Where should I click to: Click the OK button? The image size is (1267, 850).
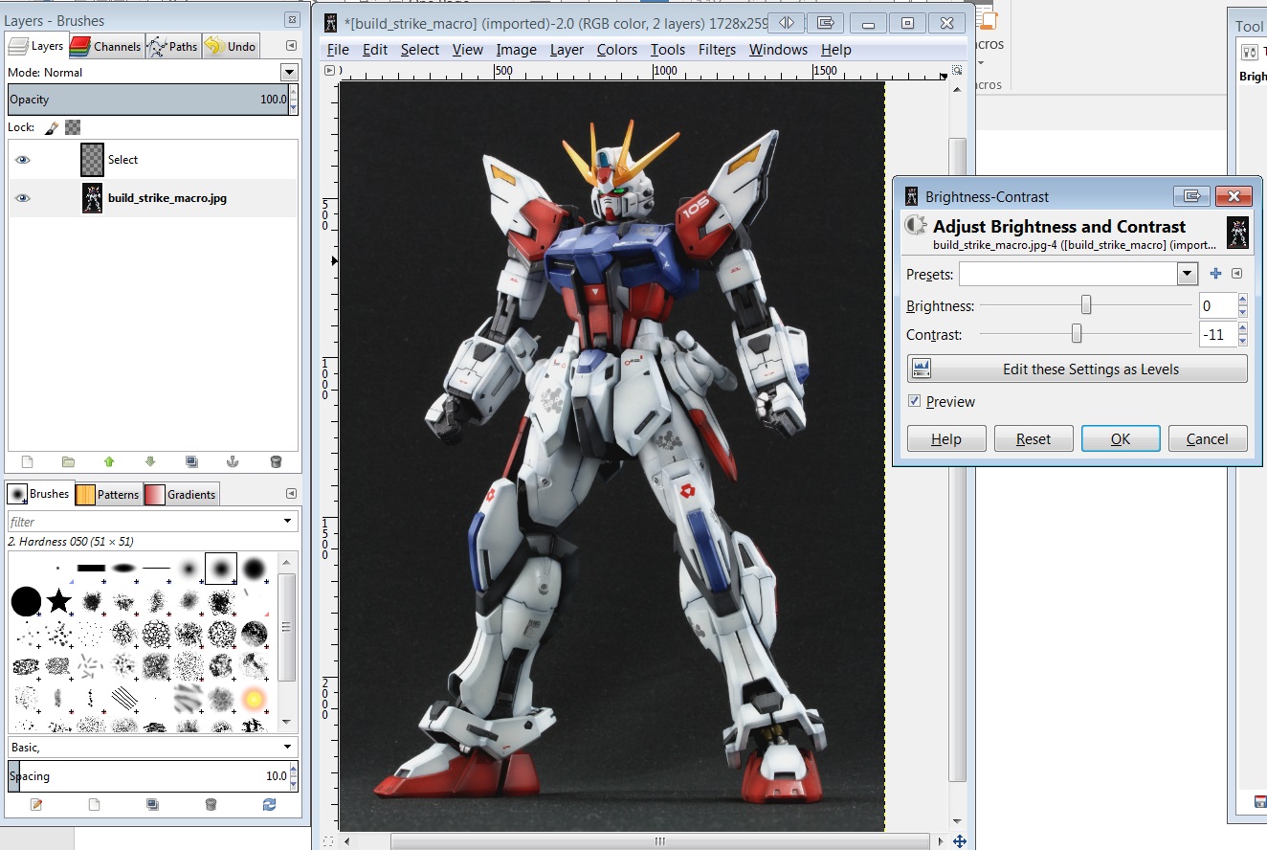click(x=1121, y=439)
